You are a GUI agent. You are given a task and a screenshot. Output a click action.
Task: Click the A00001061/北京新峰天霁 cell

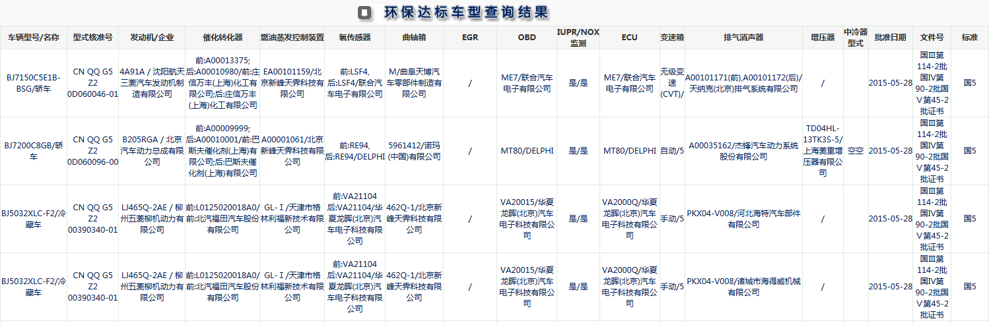click(x=292, y=150)
